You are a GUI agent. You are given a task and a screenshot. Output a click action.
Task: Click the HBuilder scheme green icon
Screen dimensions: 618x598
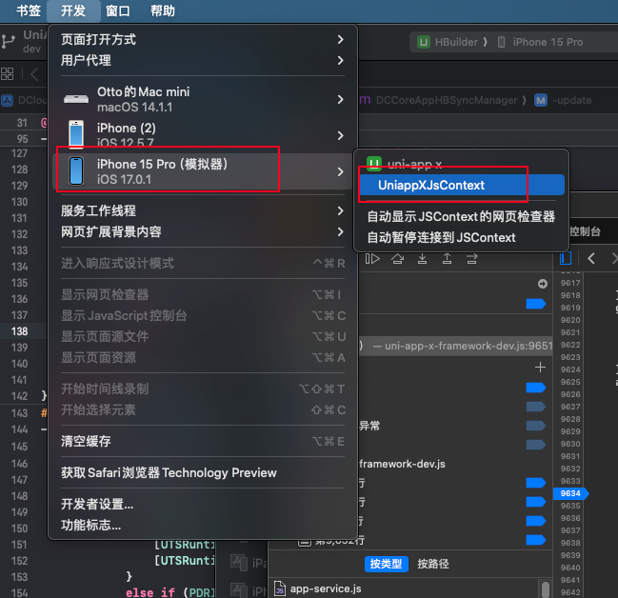pos(424,42)
